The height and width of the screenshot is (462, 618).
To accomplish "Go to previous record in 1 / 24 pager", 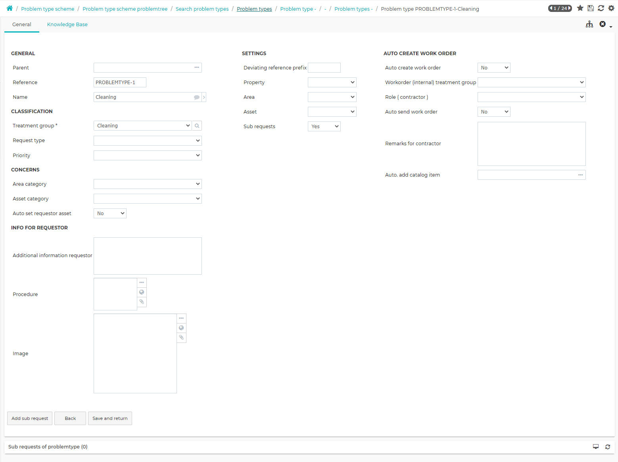I will [551, 8].
